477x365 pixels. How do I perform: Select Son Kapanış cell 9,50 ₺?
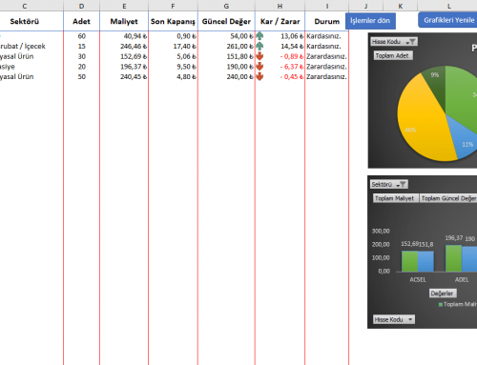click(173, 67)
